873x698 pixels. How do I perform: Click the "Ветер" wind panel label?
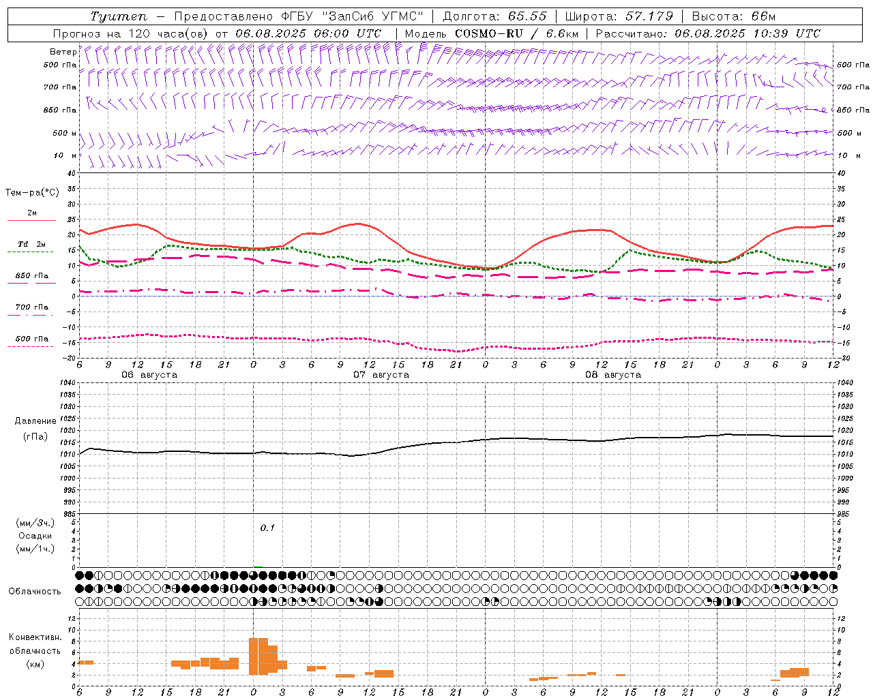(63, 52)
